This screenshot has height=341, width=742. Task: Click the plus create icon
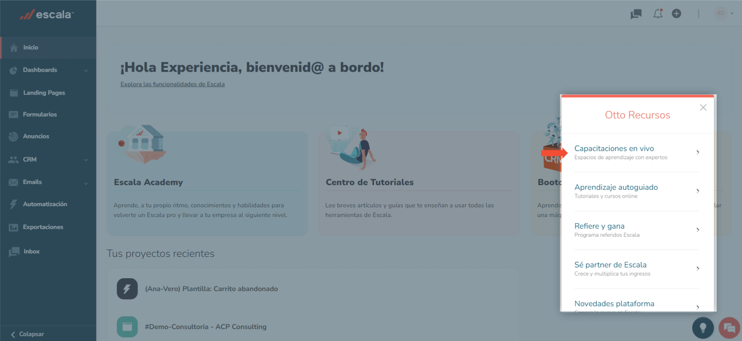point(677,14)
